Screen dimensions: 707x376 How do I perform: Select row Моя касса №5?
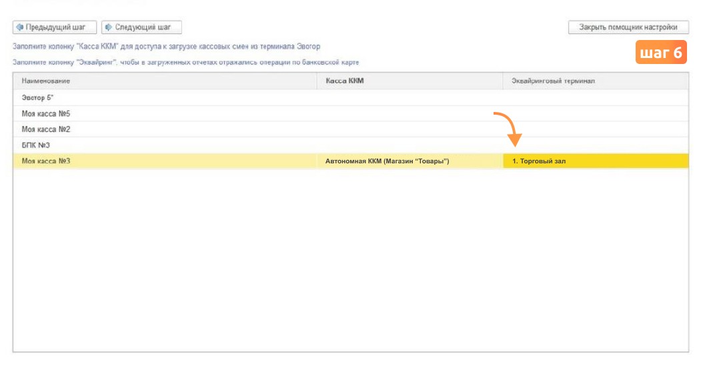coord(350,113)
